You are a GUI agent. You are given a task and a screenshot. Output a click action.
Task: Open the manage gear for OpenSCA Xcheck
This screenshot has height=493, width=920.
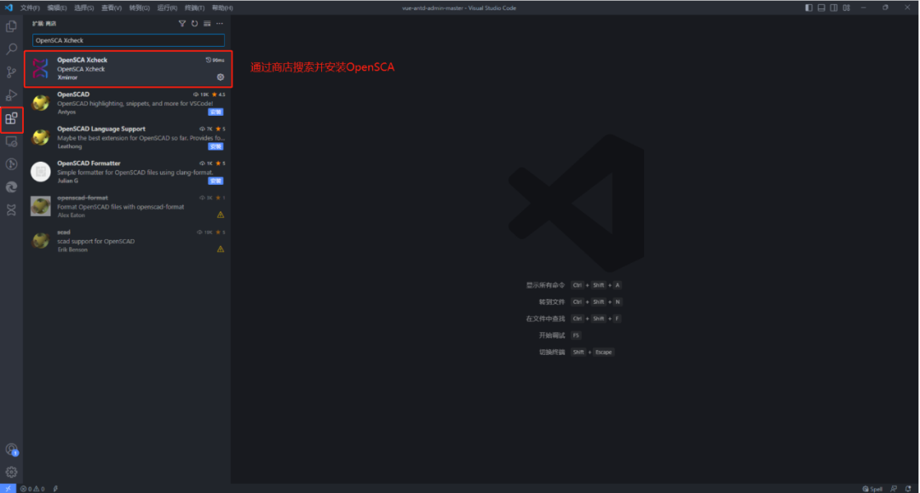click(x=221, y=77)
